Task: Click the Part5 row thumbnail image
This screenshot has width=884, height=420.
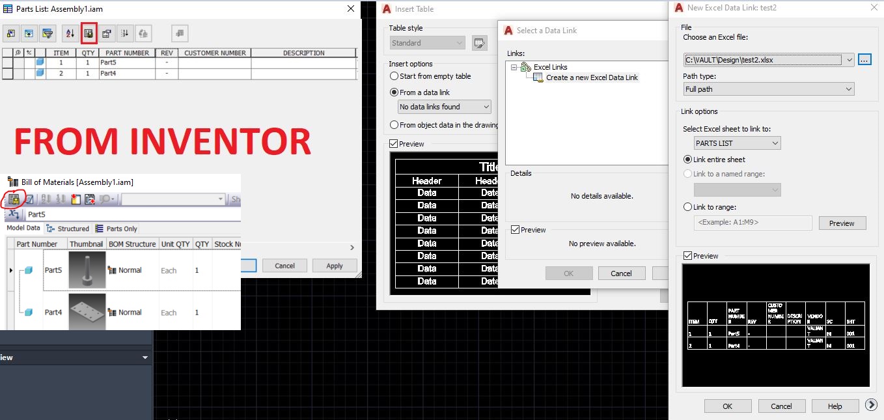Action: coord(87,269)
